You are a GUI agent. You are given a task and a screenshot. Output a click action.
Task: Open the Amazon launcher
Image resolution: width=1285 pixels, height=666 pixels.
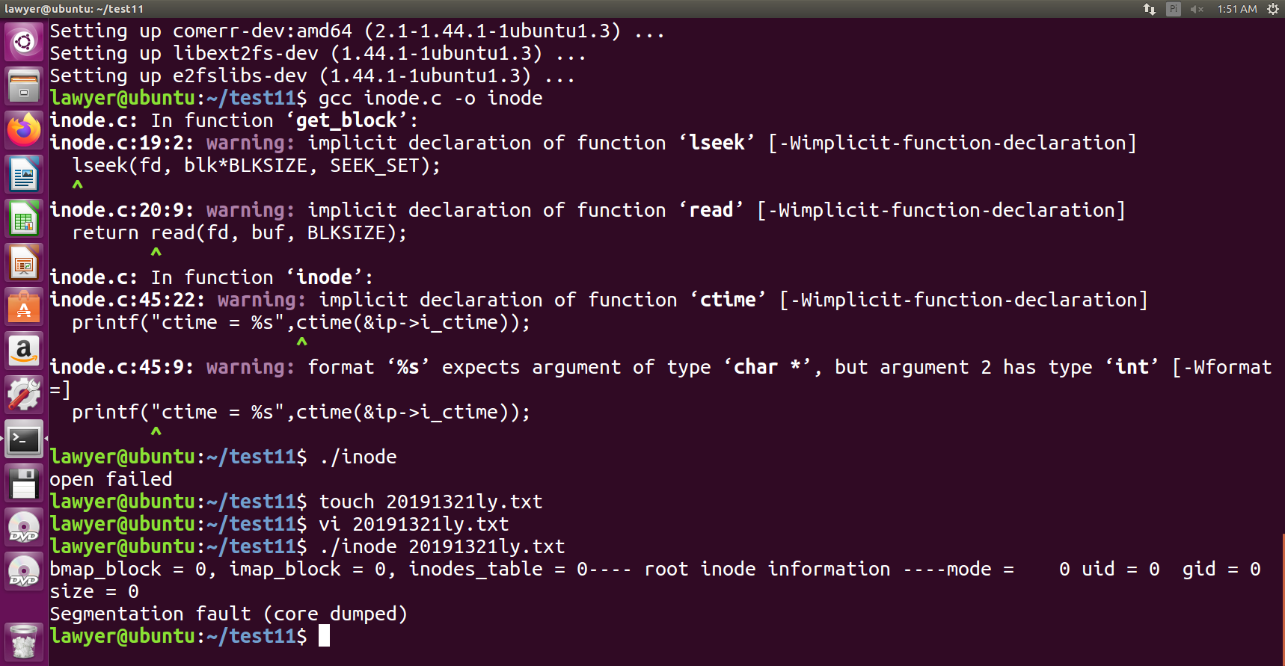pos(24,351)
